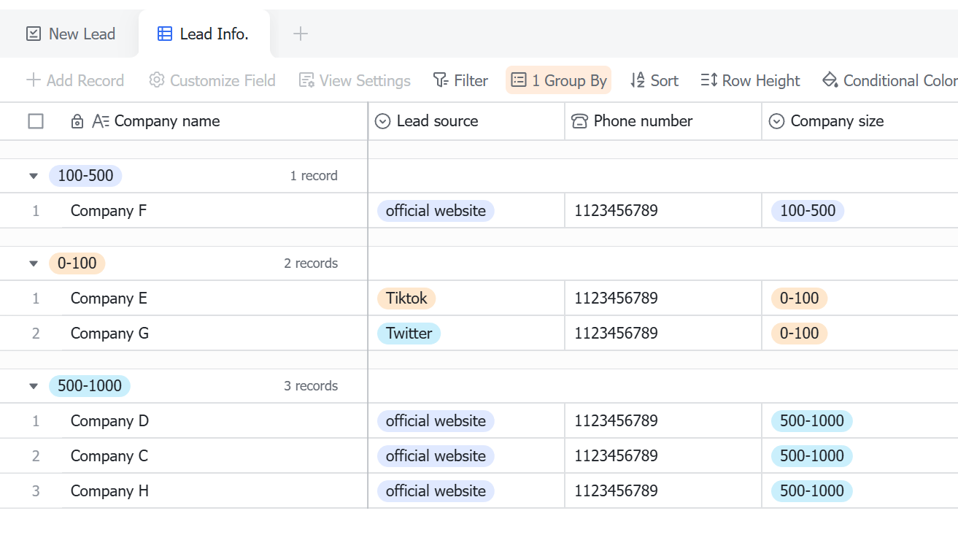Click the Lead source column header
Viewport: 958px width, 543px height.
pos(466,121)
